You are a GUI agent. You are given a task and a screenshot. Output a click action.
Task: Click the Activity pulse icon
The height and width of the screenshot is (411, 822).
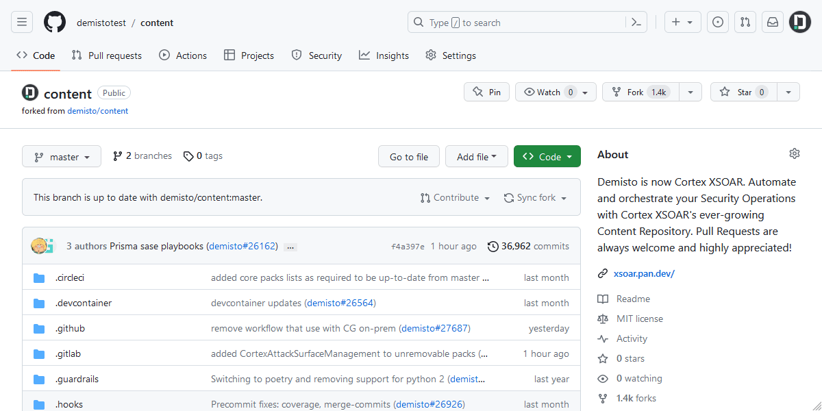pos(603,338)
